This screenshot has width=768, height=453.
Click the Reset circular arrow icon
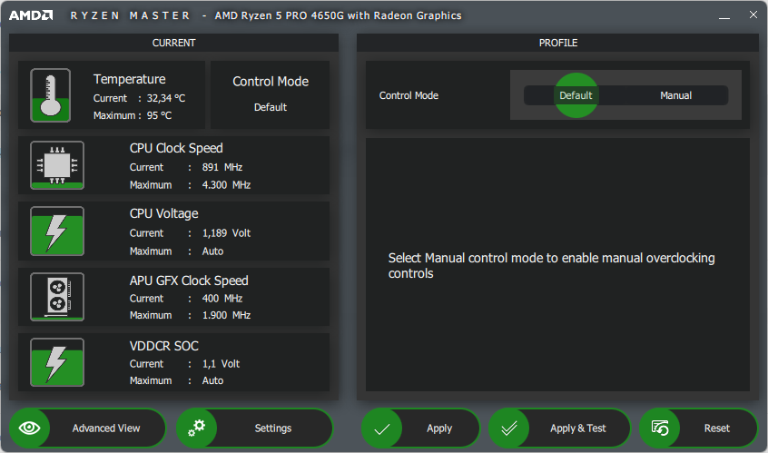660,428
